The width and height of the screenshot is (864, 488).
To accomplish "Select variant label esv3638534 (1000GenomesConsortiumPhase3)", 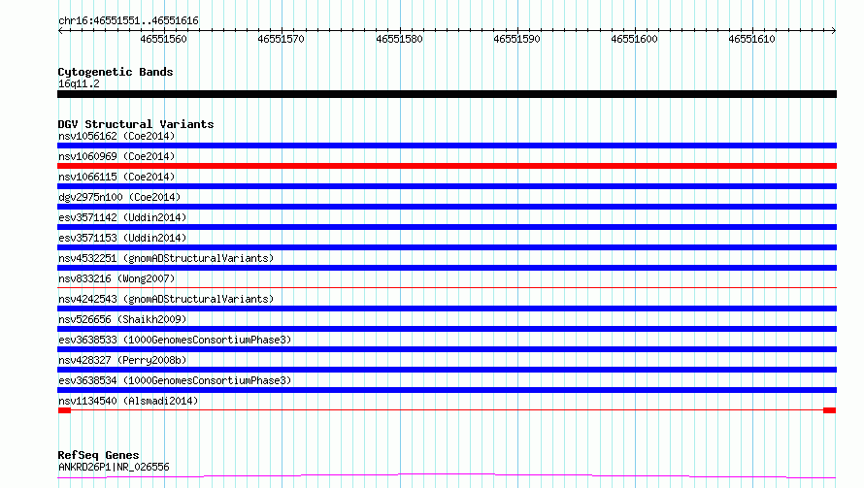I will pos(175,380).
